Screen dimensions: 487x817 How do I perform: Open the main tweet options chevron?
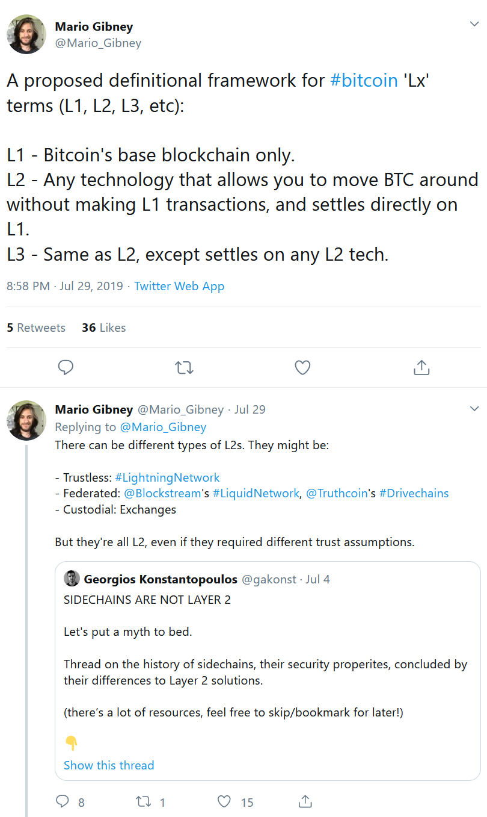click(474, 23)
